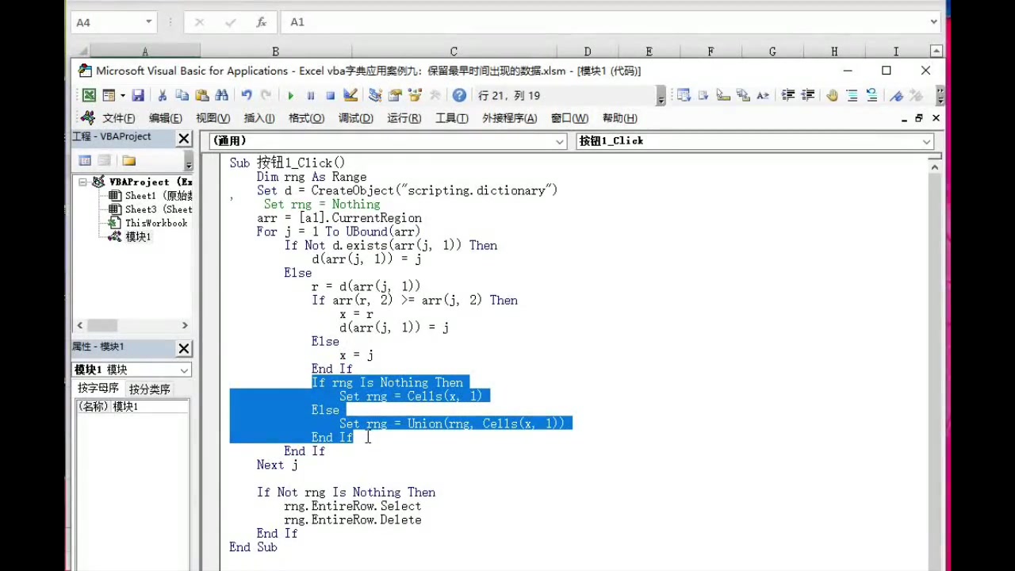Click the Save toolbar icon

[x=137, y=95]
